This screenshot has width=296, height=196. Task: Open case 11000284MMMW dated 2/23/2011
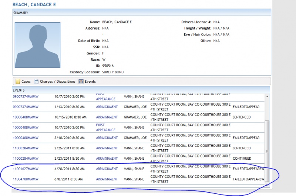26,158
